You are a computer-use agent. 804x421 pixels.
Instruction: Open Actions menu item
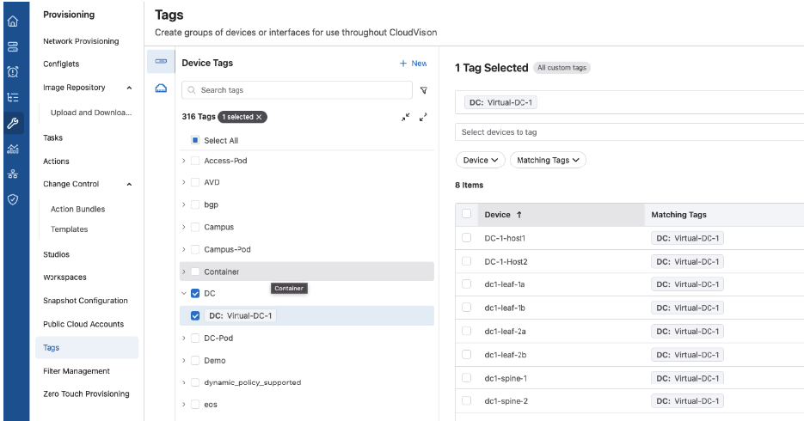(56, 162)
